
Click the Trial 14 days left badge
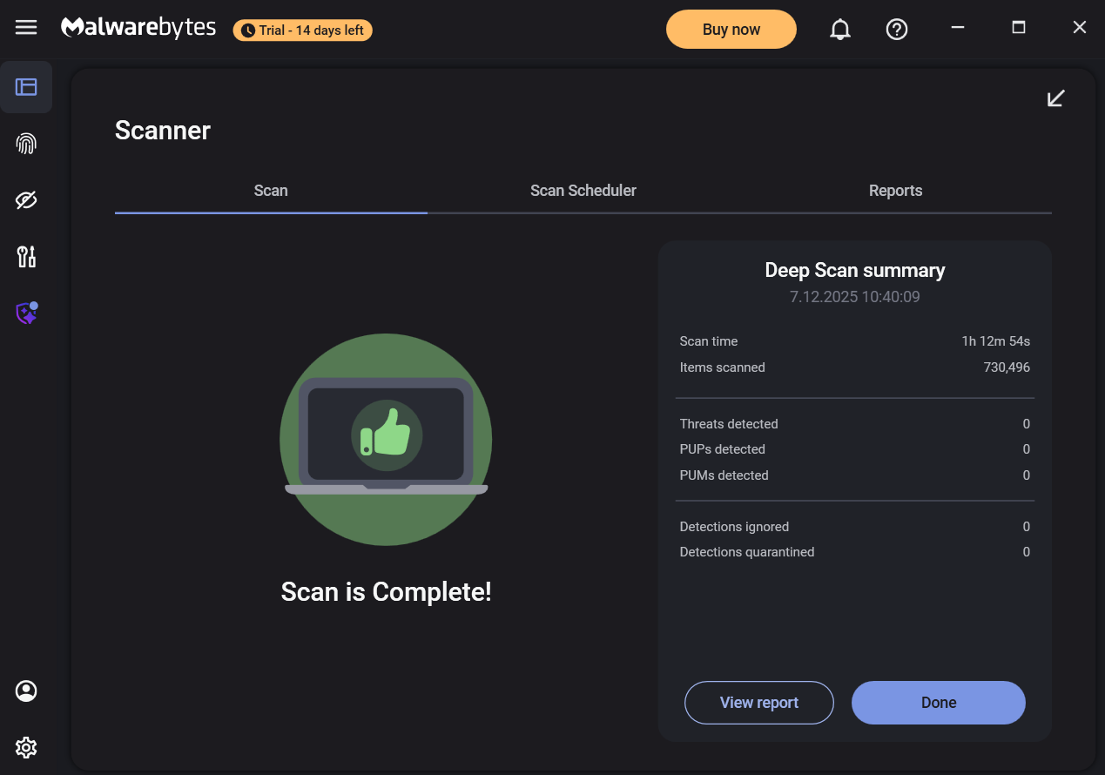[303, 30]
